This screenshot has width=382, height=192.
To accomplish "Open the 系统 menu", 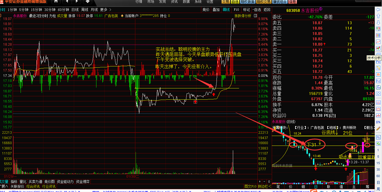I will [198, 2].
